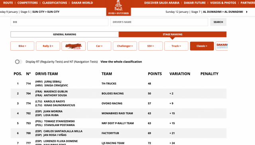This screenshot has width=255, height=145.
Task: Click driver Juraj Sebalj
Action: pos(53,82)
